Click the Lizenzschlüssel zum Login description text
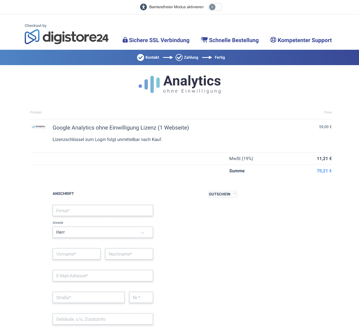Viewport: 359px width, 331px height. [x=107, y=139]
